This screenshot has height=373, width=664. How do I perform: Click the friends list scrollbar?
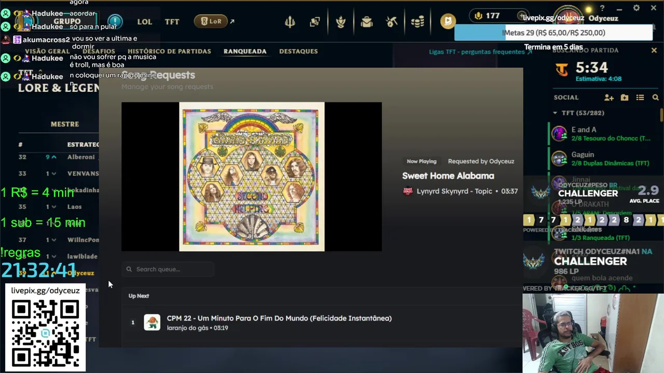tap(661, 114)
